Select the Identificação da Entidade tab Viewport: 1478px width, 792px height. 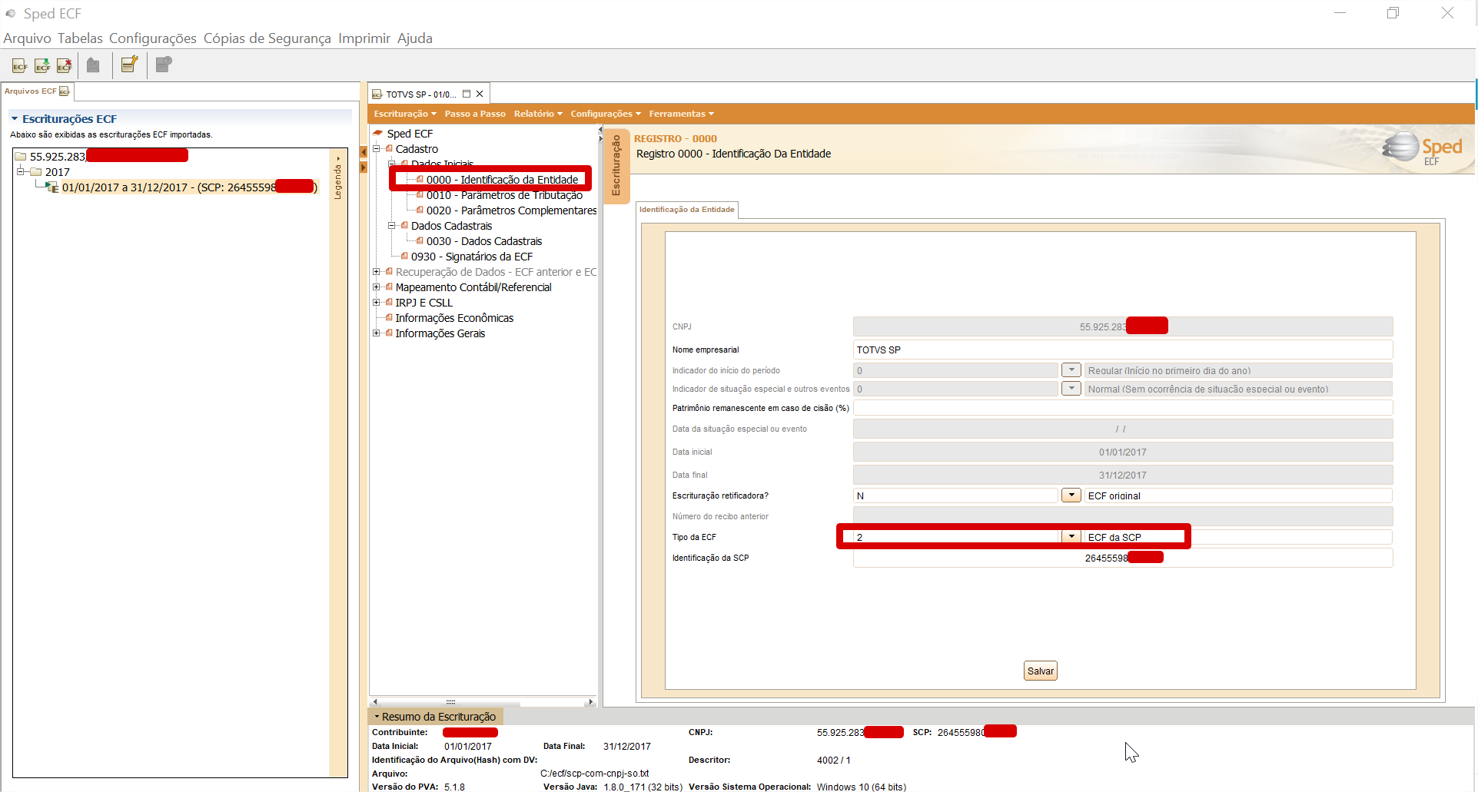coord(687,210)
